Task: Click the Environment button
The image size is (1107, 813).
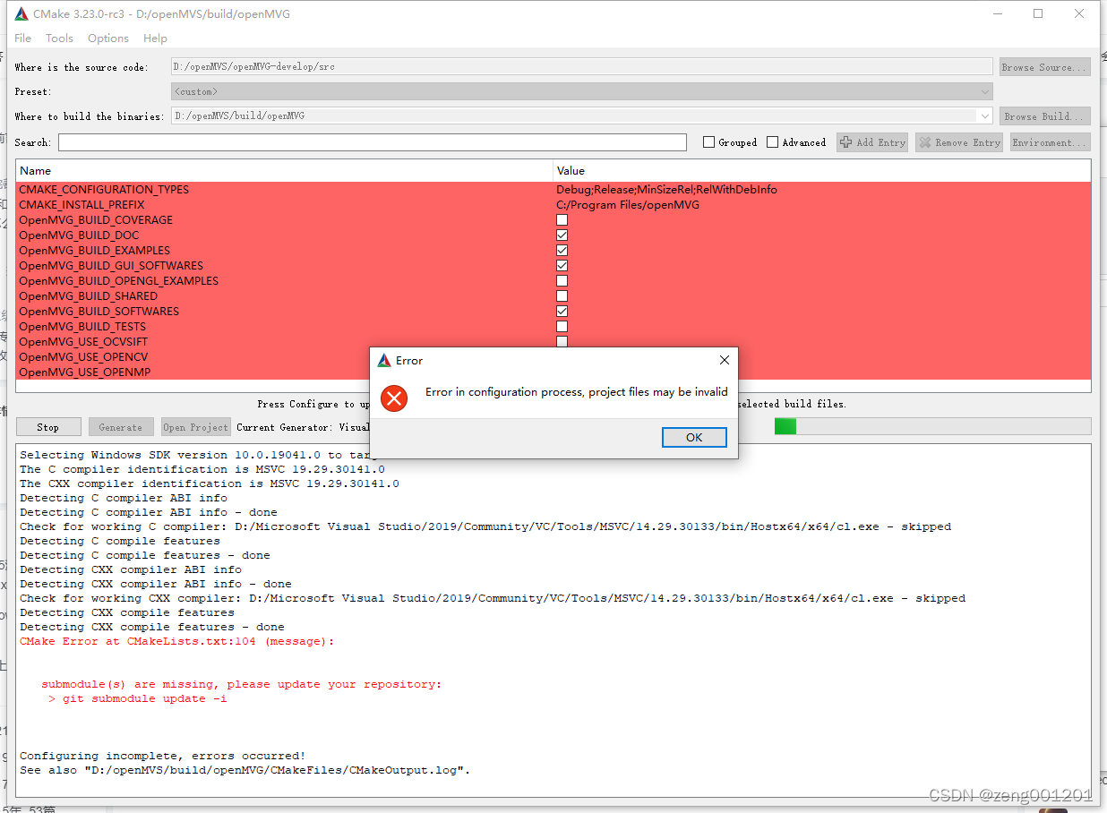Action: (x=1050, y=142)
